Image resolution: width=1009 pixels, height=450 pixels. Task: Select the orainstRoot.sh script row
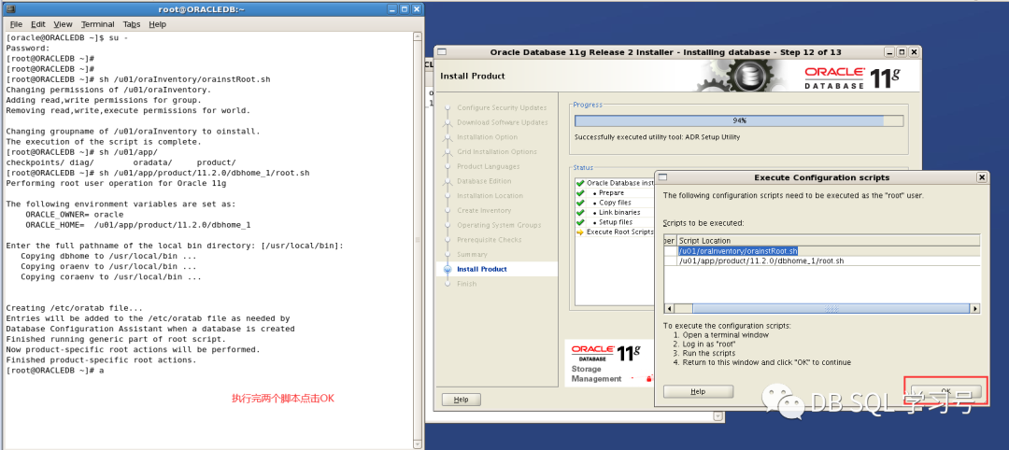822,251
